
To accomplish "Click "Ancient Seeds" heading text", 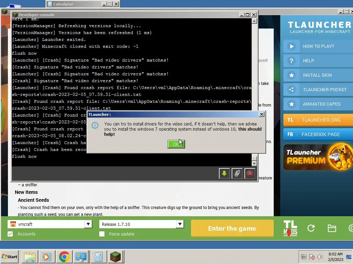I will click(33, 200).
